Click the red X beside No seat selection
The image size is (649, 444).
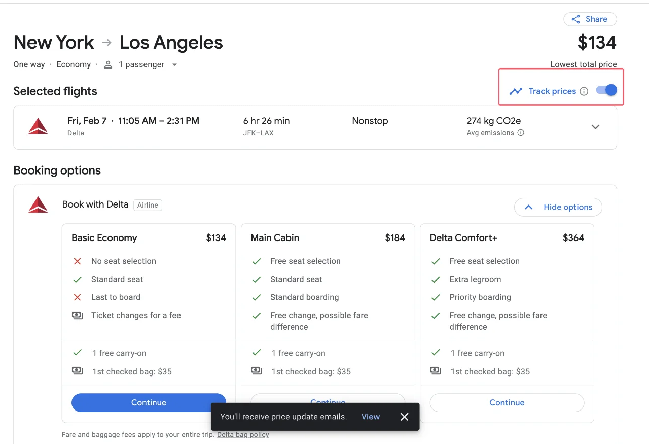click(x=77, y=261)
